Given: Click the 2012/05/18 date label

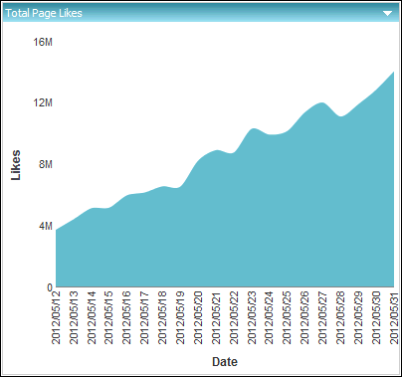Looking at the screenshot, I should [162, 317].
